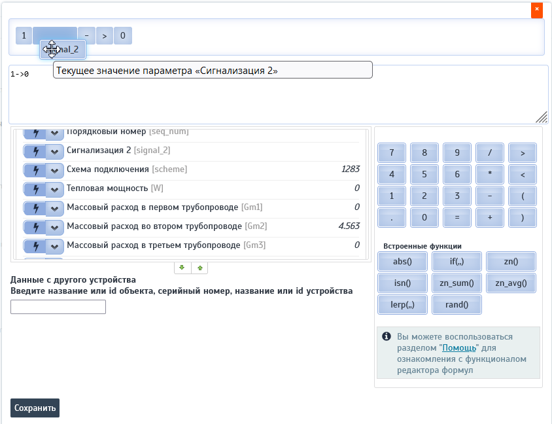552x424 pixels.
Task: Expand dropdown for Сигнализация 2 parameter
Action: [55, 151]
